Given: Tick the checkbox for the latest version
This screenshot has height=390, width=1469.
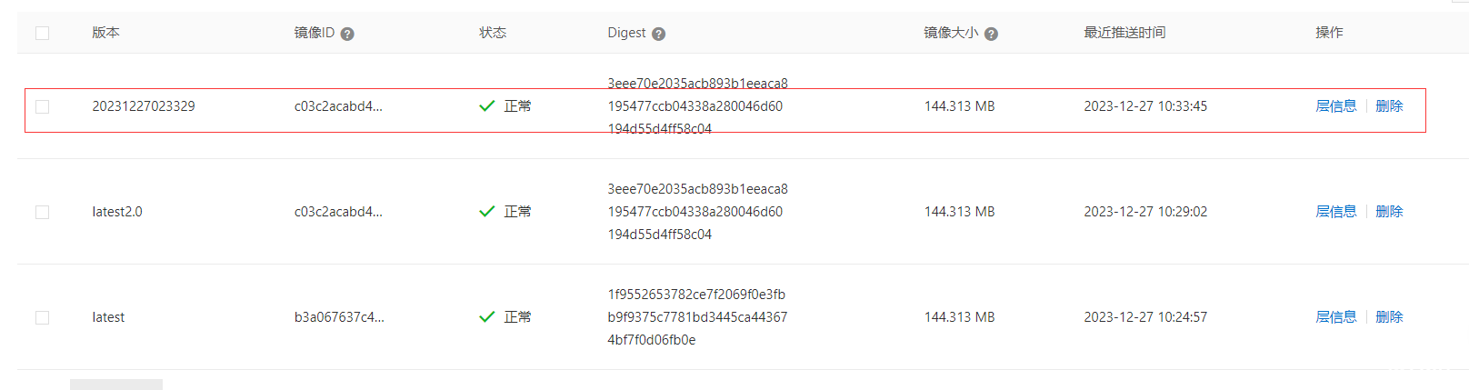Looking at the screenshot, I should (42, 317).
